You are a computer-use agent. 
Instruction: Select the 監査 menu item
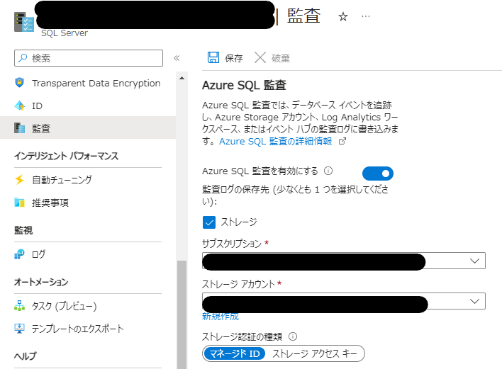tap(88, 128)
